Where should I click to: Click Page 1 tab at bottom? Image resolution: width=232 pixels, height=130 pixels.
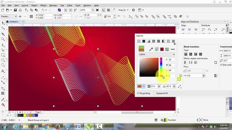point(38,112)
